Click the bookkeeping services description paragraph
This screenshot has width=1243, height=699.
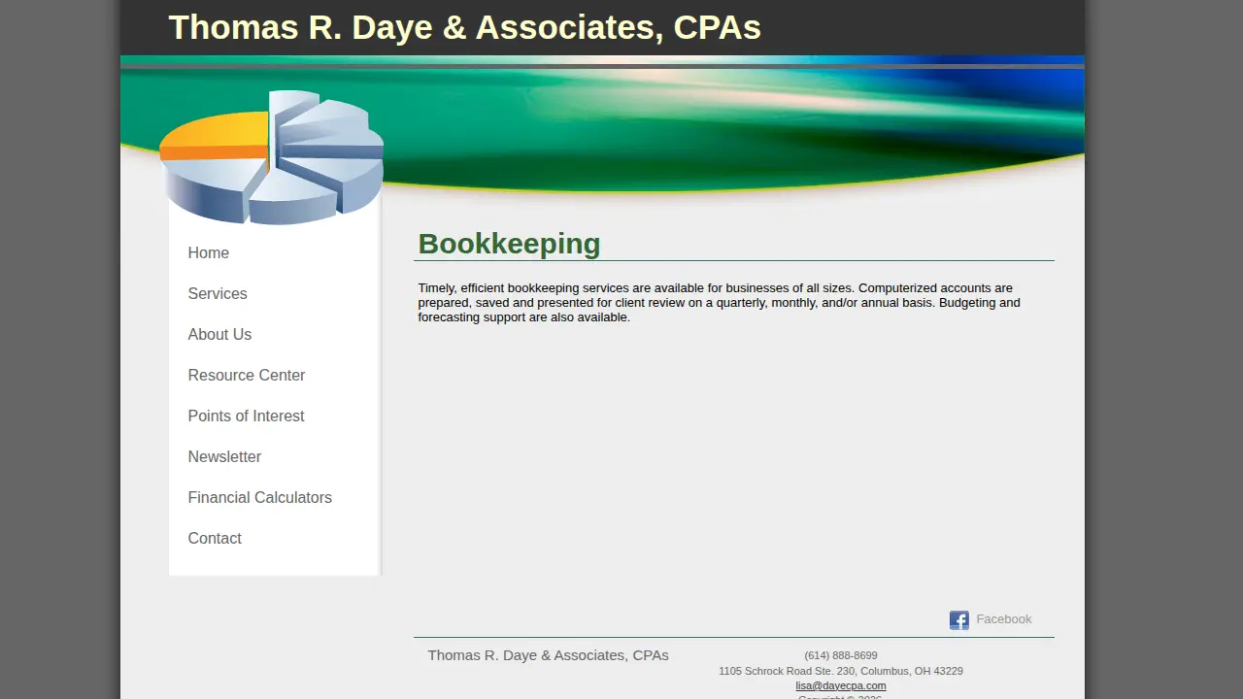(x=719, y=303)
